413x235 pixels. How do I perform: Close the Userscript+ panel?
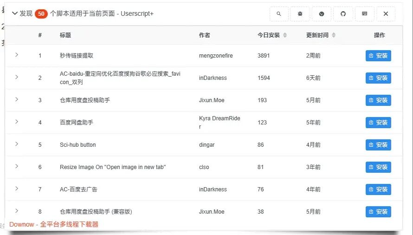[x=386, y=14]
